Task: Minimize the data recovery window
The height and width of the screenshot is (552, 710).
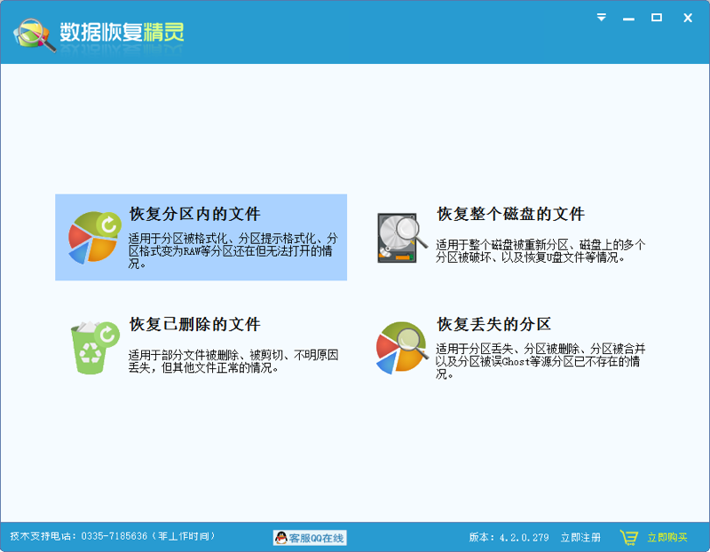Action: pyautogui.click(x=628, y=19)
